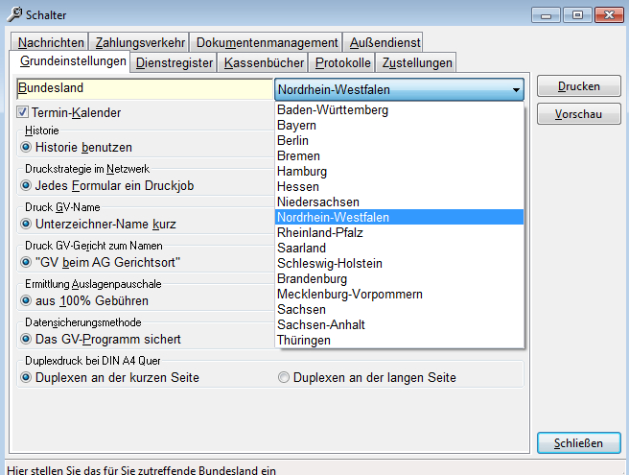
Task: Switch to the Zahlungsverkehr tab
Action: pos(141,42)
